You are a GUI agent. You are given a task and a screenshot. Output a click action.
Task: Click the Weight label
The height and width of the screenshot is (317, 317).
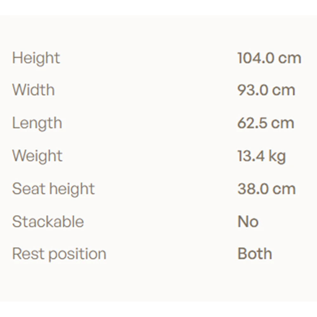coord(37,157)
